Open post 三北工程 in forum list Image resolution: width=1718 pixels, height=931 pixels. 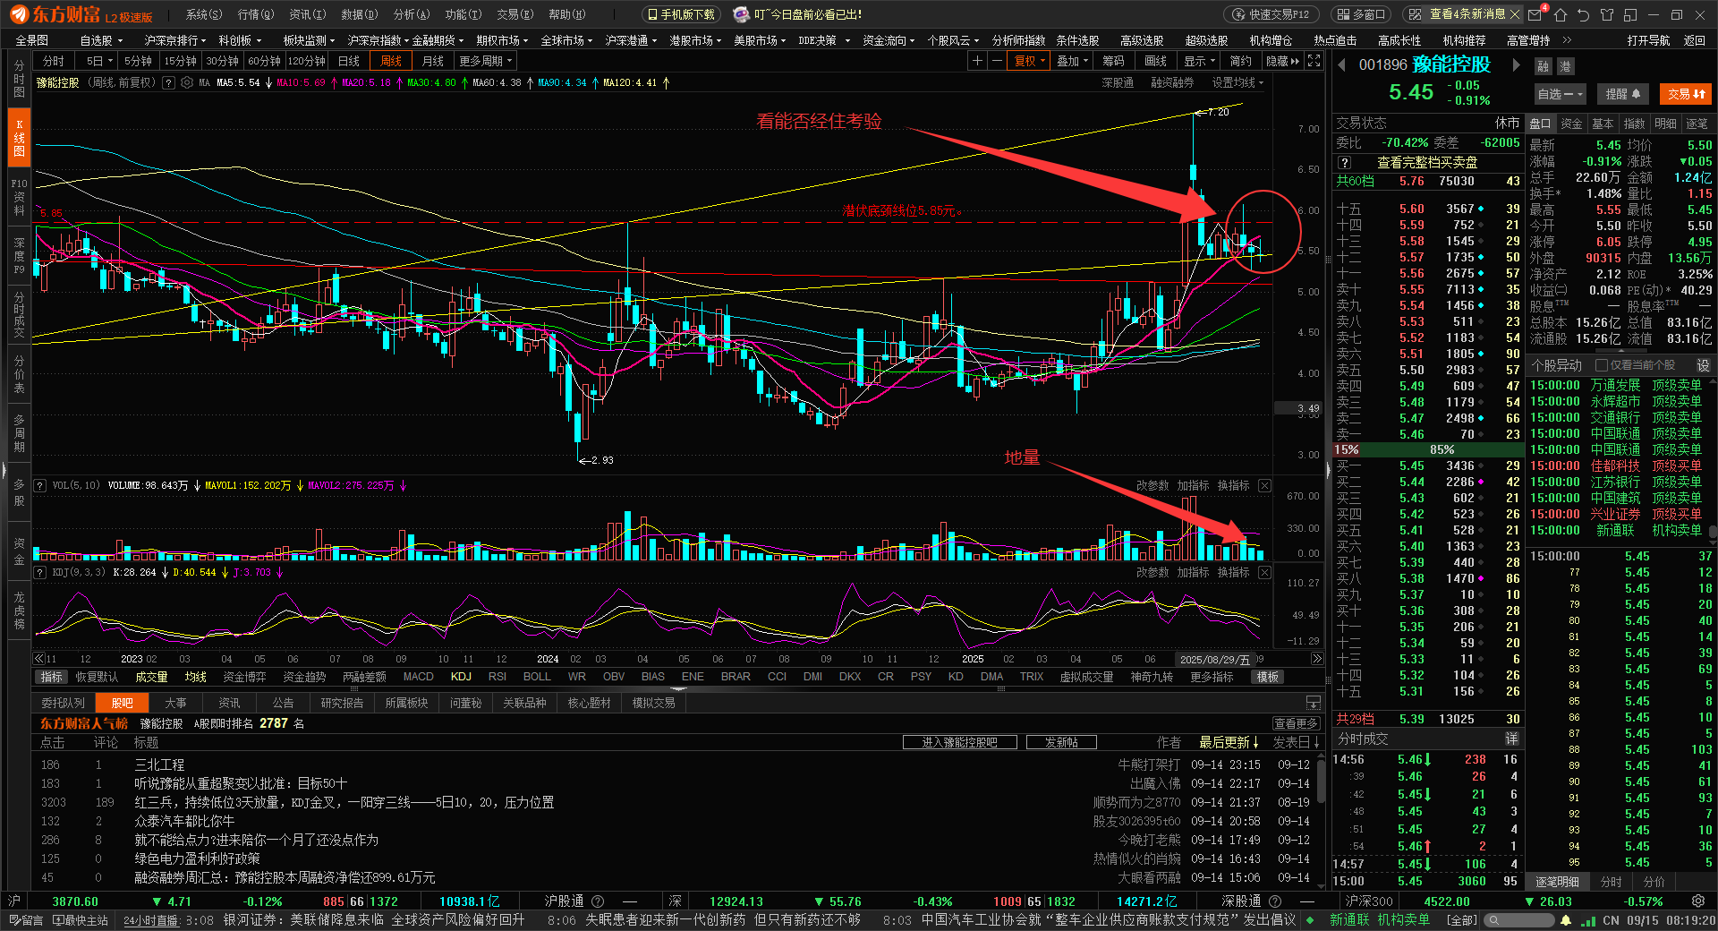(x=159, y=764)
